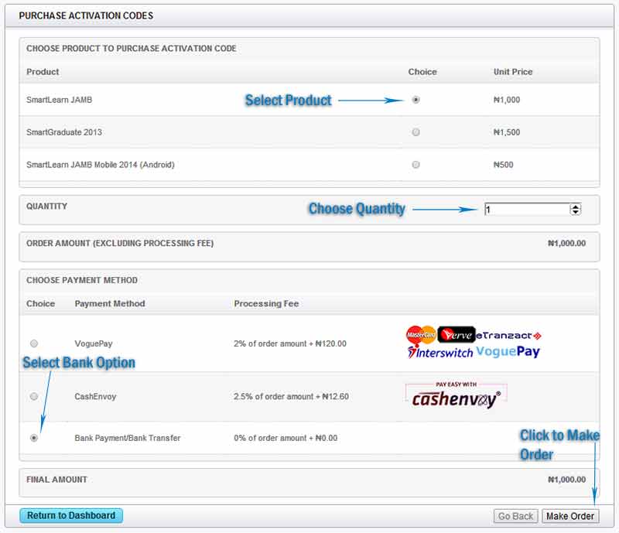Click the SmartGraduate 2013 product name
The image size is (619, 533).
tap(64, 132)
